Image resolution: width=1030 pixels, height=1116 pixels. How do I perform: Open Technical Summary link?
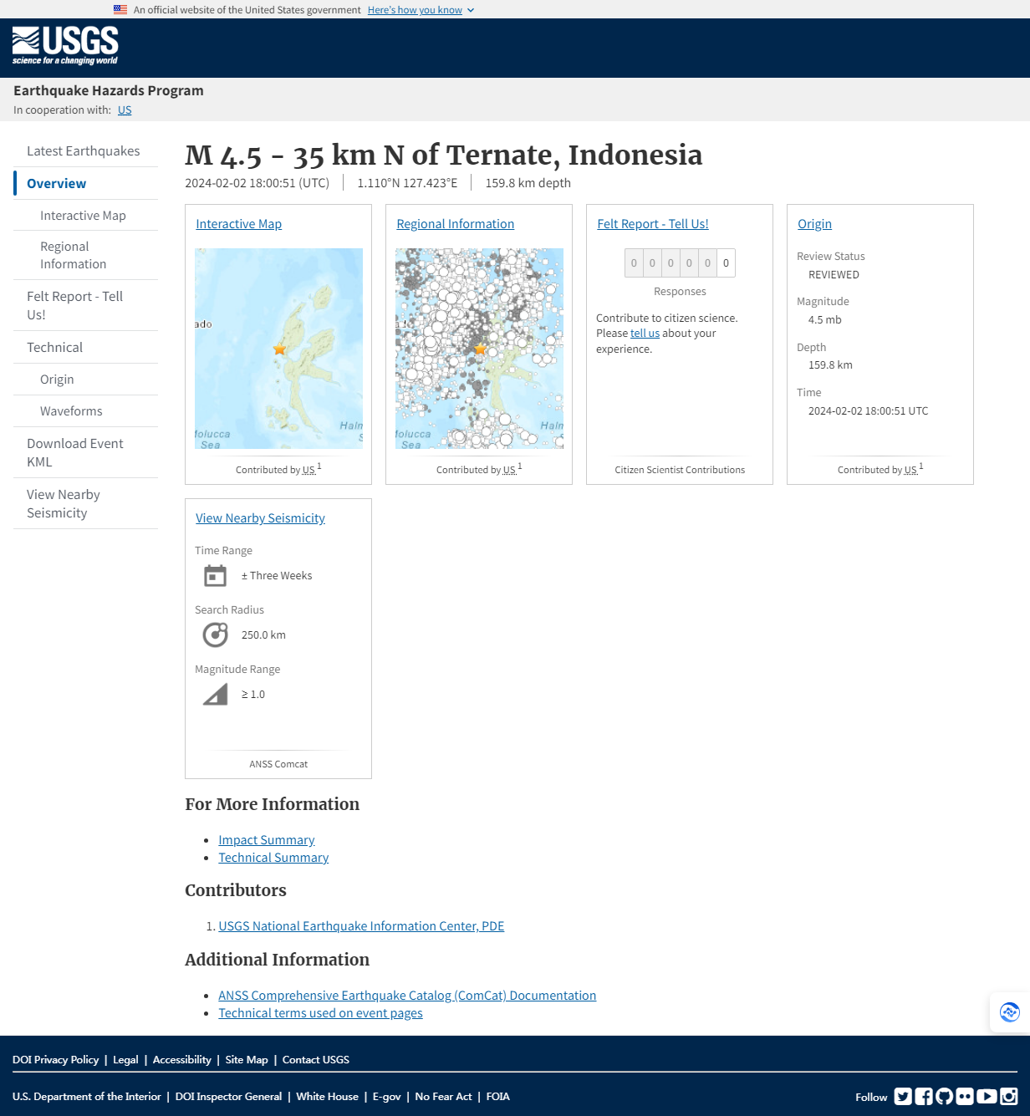[273, 858]
